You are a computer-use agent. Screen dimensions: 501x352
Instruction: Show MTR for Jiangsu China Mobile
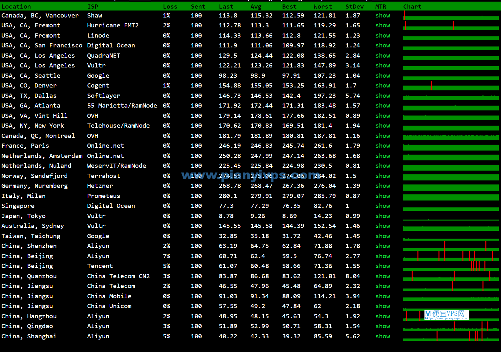(x=383, y=296)
